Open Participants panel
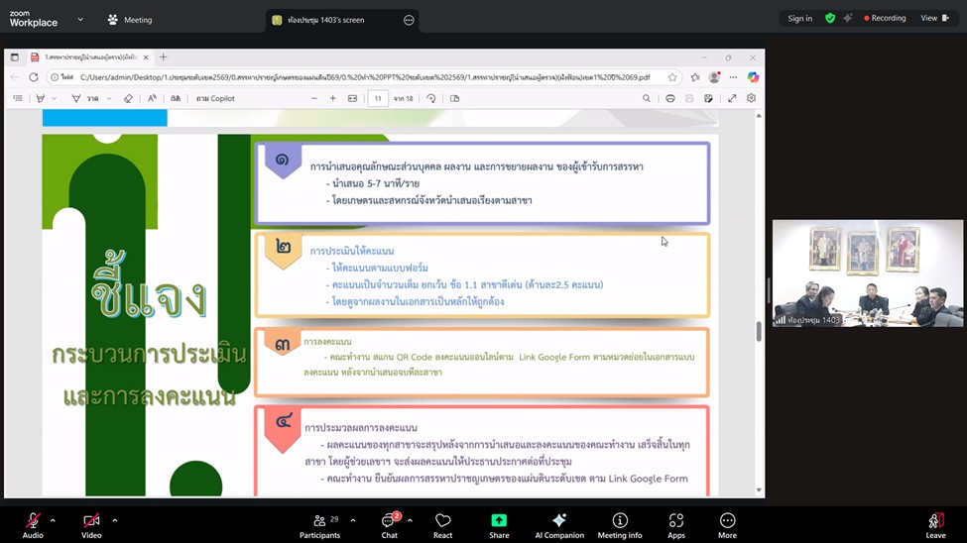 (319, 525)
